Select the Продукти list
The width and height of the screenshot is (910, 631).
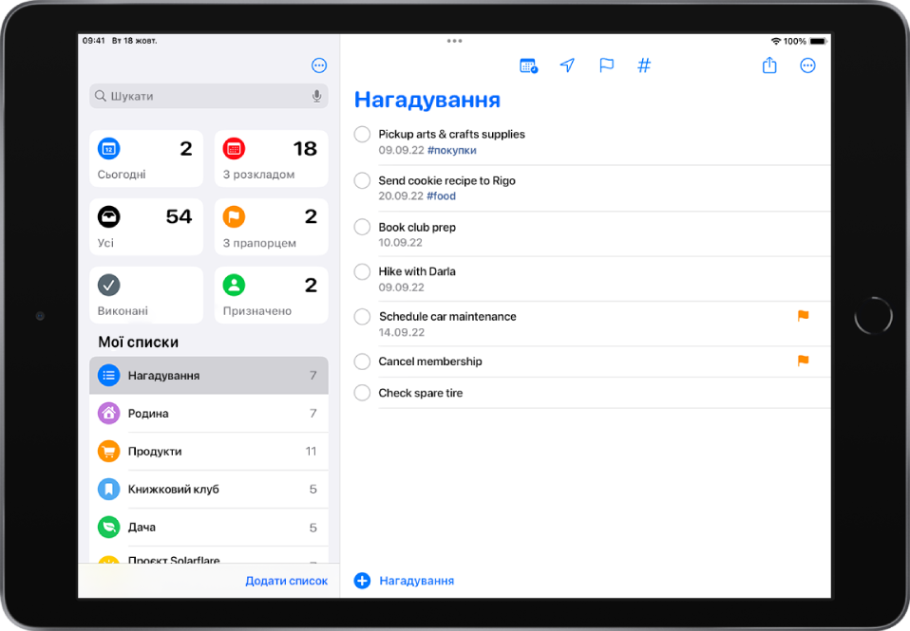[209, 452]
